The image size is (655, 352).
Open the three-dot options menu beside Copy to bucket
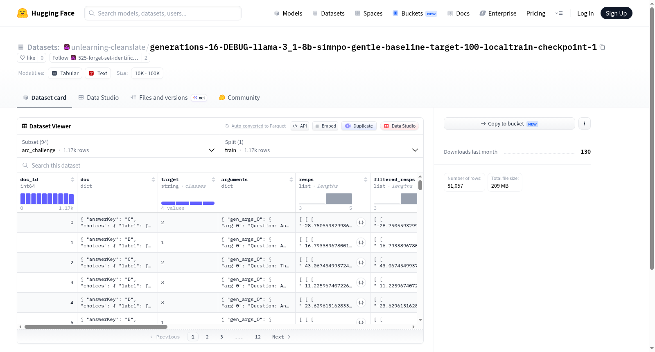pos(585,123)
